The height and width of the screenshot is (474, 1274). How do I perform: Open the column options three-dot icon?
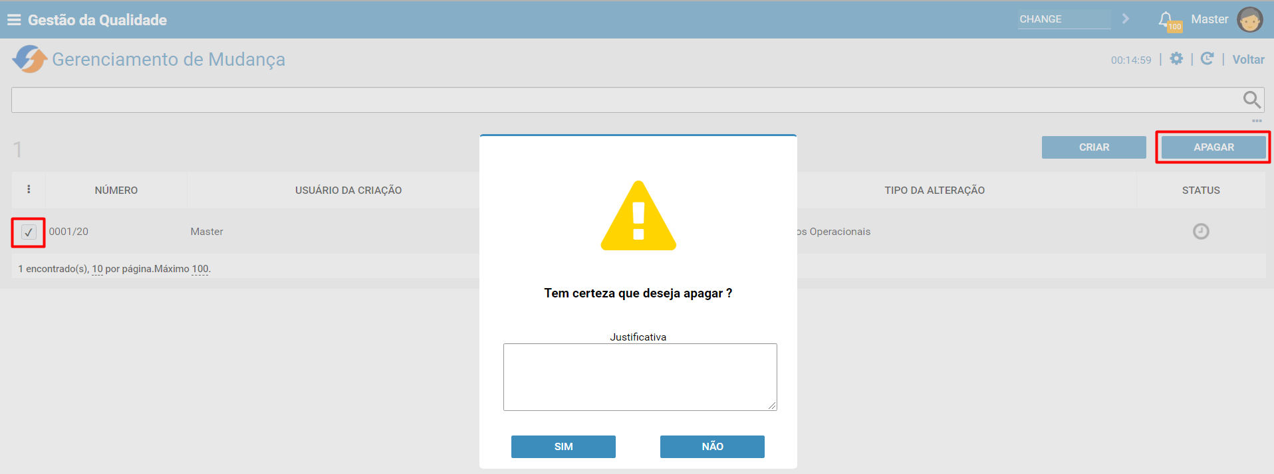[29, 189]
